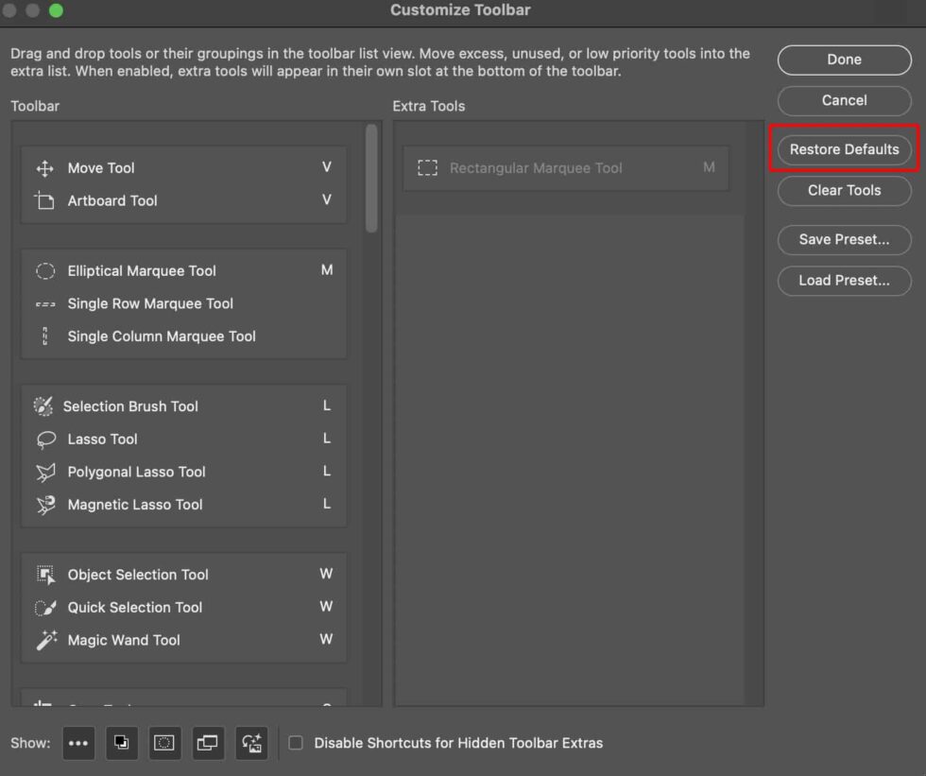This screenshot has height=776, width=926.
Task: Click the Rectangular Marquee Tool in Extra Tools
Action: coord(536,167)
